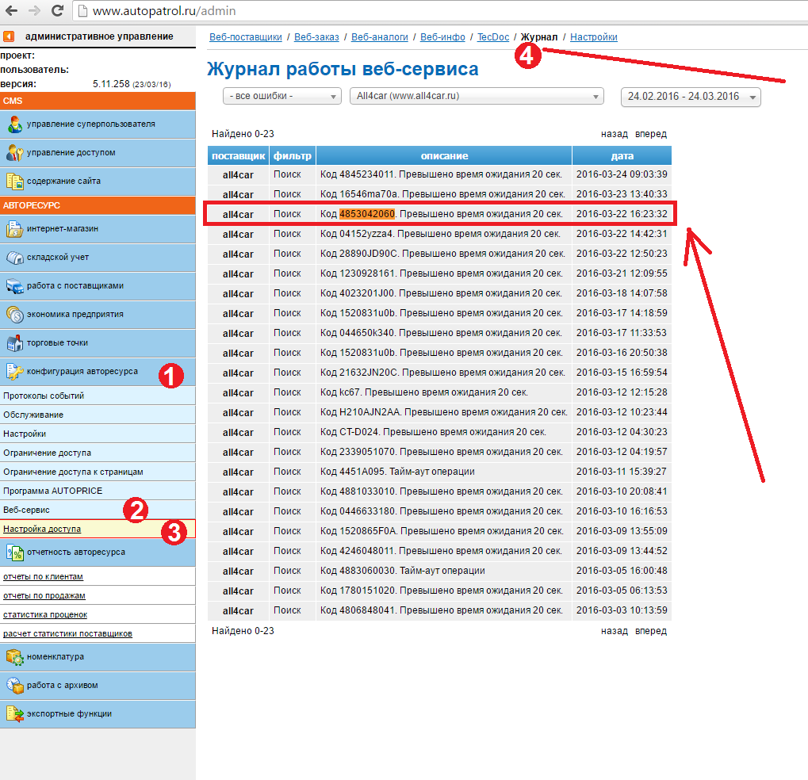Screen dimensions: 808x780
Task: Click работа с архивом icon
Action: pyautogui.click(x=14, y=685)
